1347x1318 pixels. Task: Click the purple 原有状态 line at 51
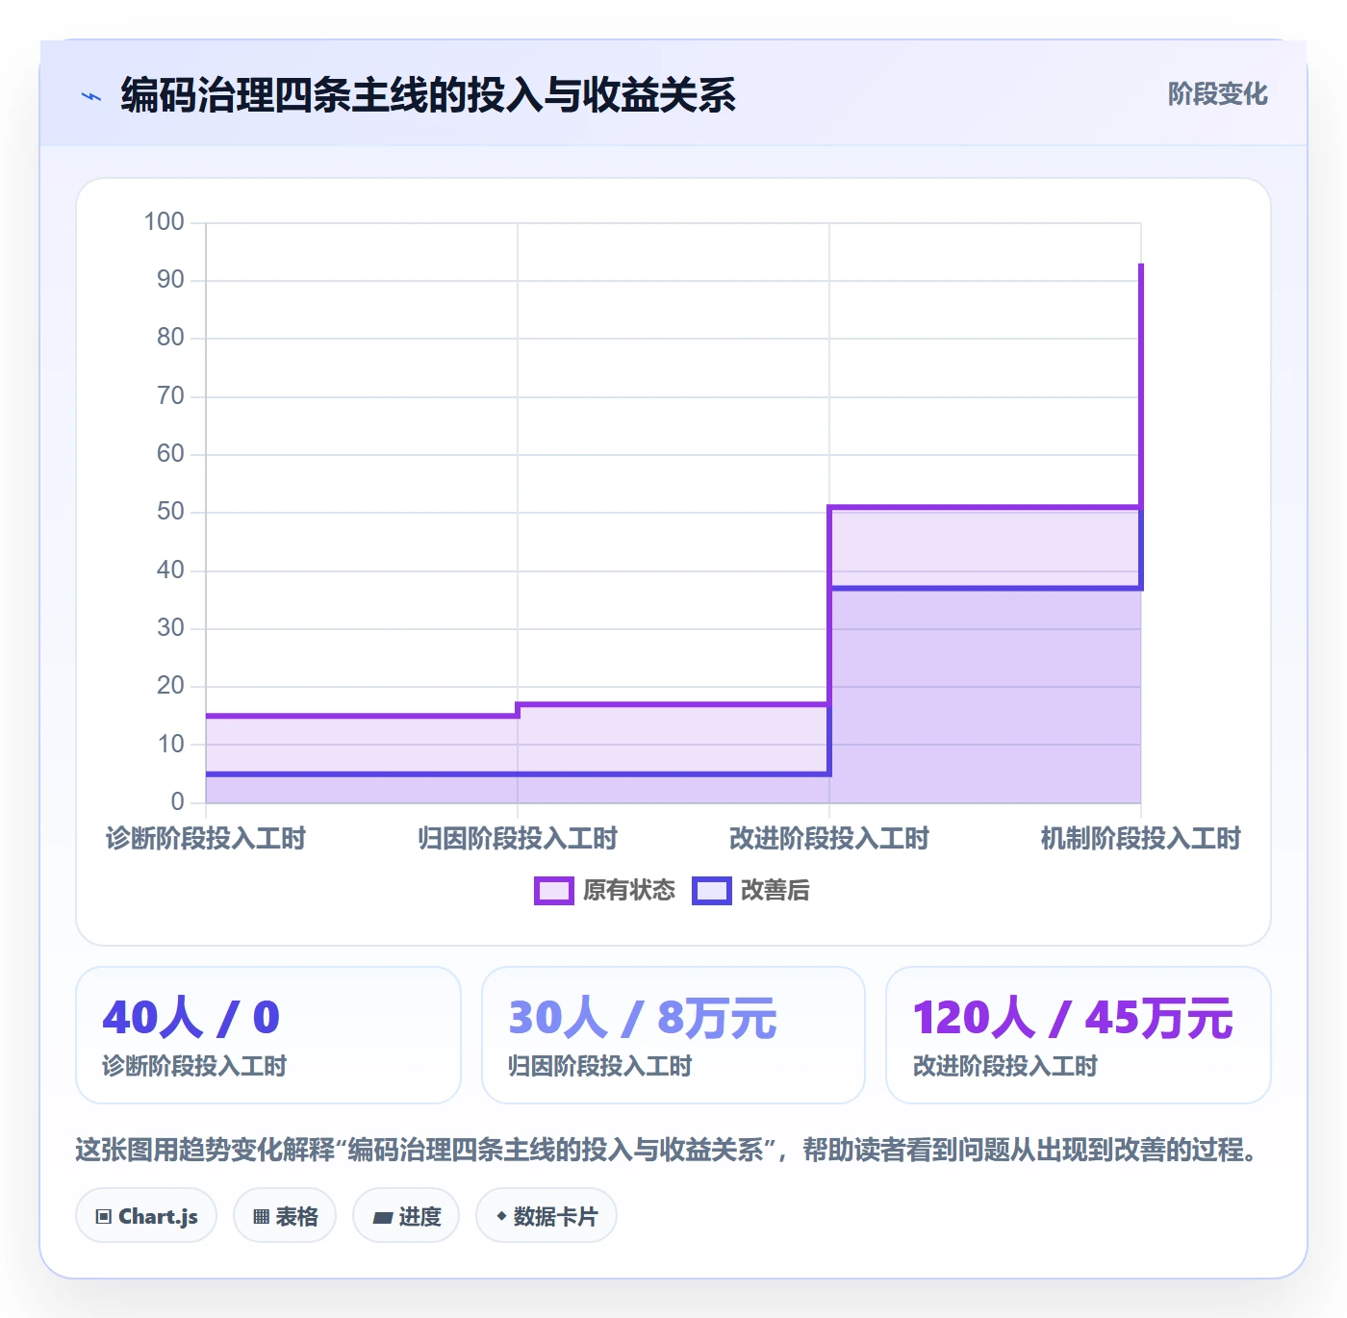(x=985, y=507)
